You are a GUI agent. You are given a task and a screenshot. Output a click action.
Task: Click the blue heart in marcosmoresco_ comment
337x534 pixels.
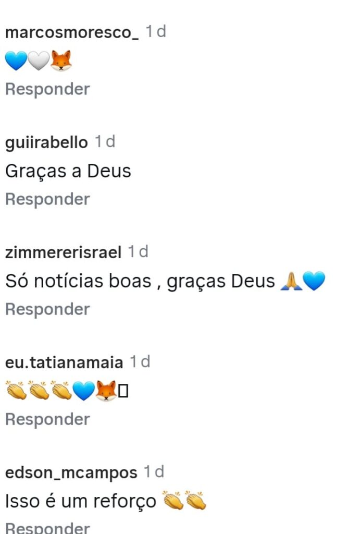pyautogui.click(x=16, y=60)
